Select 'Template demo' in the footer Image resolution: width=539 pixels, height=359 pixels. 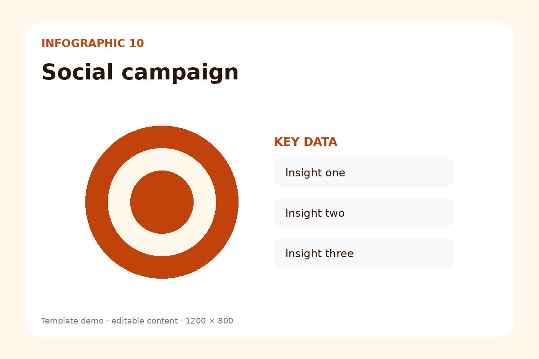pos(72,321)
